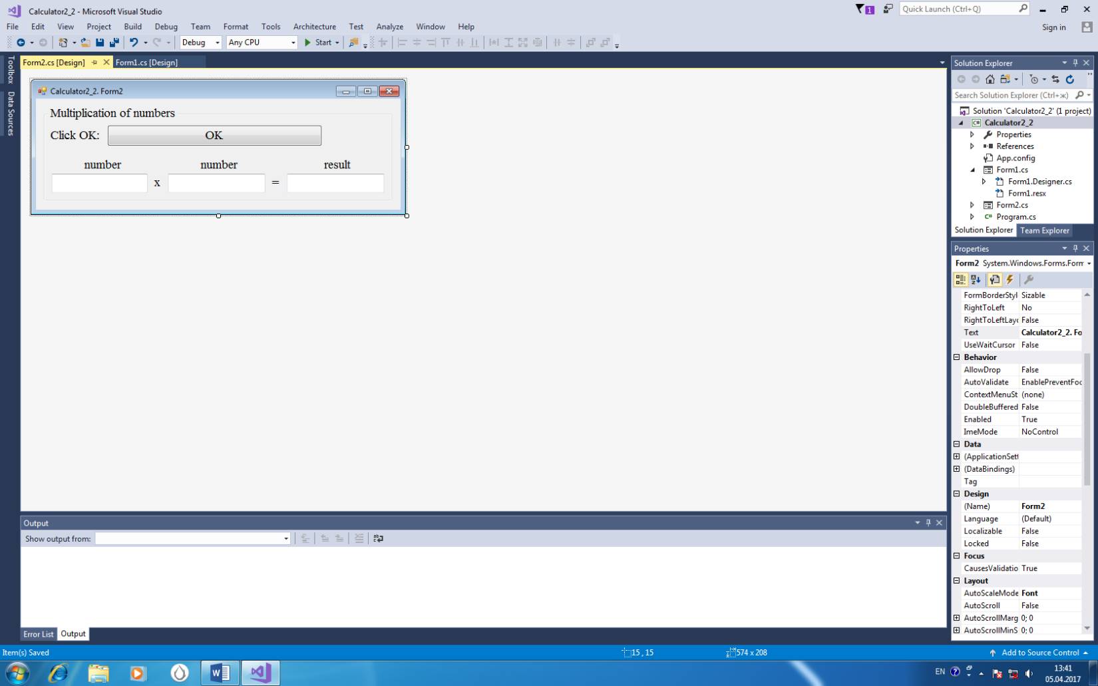Show events with the lightning bolt icon

coord(1010,280)
